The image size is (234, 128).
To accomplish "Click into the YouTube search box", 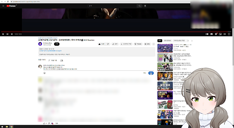I will [112, 6].
